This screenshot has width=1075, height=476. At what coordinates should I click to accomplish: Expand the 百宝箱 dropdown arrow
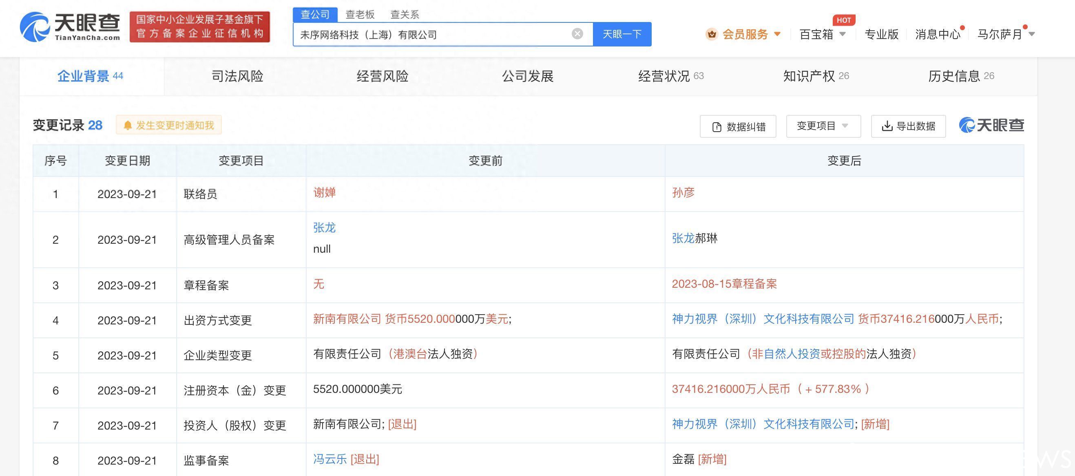tap(842, 34)
